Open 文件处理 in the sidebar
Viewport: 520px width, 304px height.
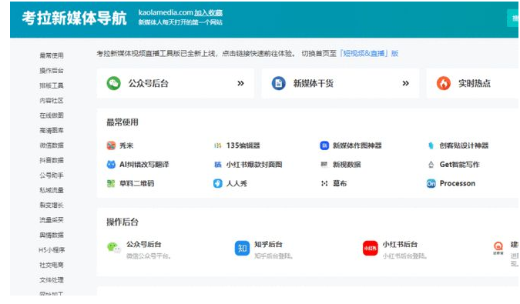(x=52, y=280)
